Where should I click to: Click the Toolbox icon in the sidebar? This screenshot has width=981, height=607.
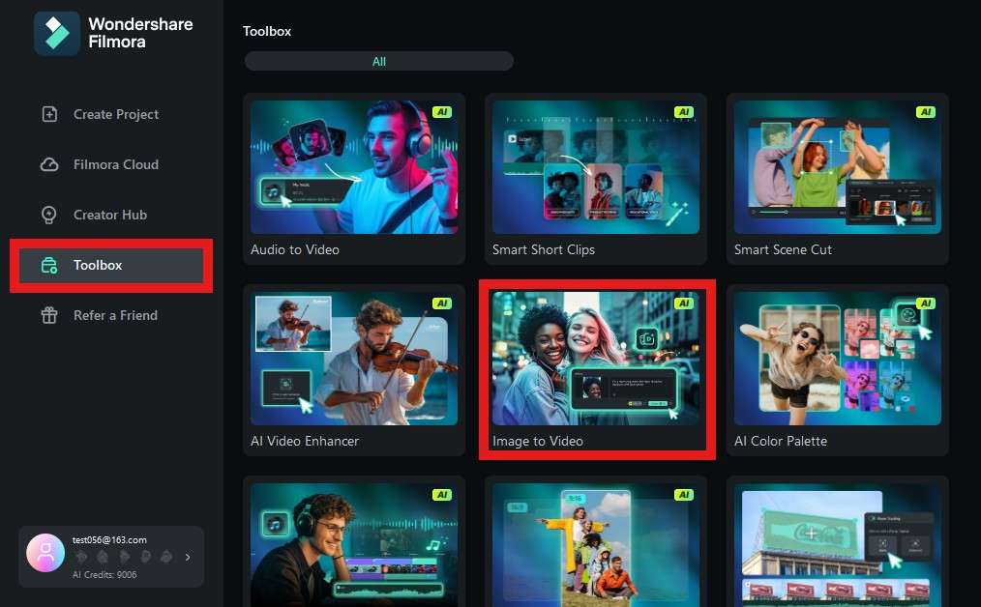click(x=48, y=265)
